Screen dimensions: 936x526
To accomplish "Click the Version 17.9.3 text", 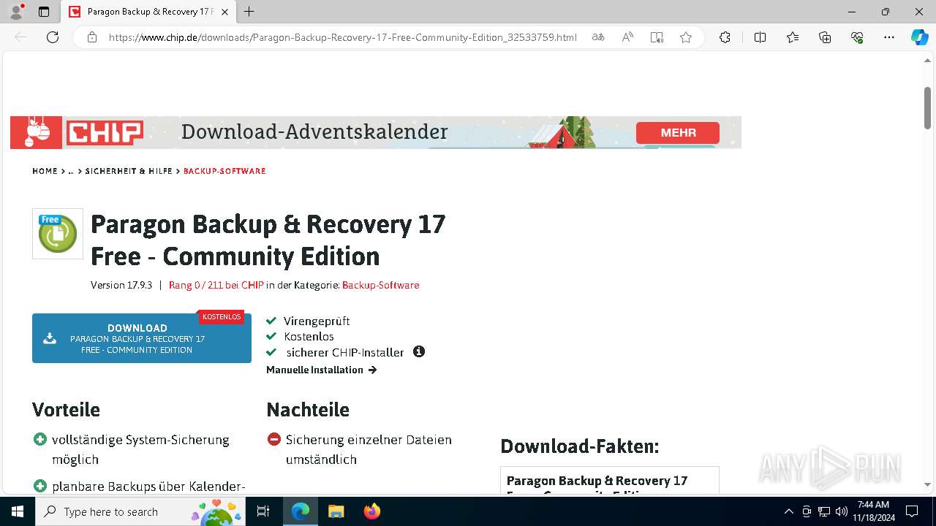I will pyautogui.click(x=121, y=285).
